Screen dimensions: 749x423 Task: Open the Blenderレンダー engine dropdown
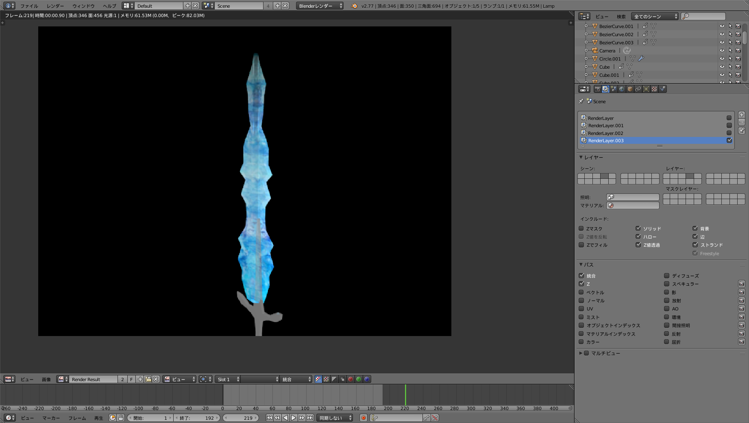point(320,6)
